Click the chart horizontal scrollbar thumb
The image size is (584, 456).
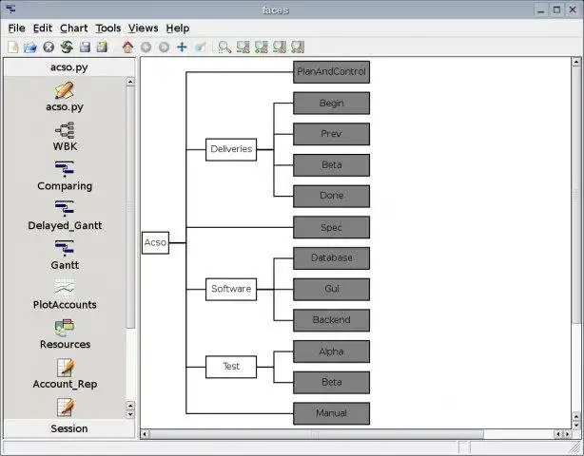coord(317,434)
